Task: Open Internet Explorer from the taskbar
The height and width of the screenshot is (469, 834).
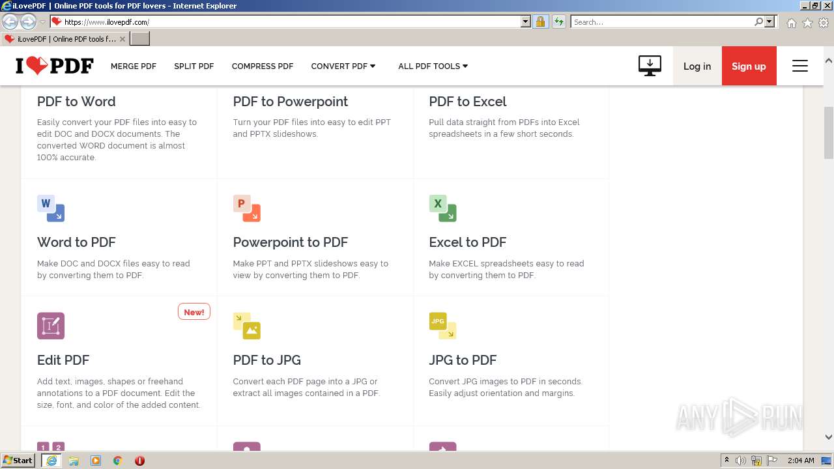Action: pos(51,461)
